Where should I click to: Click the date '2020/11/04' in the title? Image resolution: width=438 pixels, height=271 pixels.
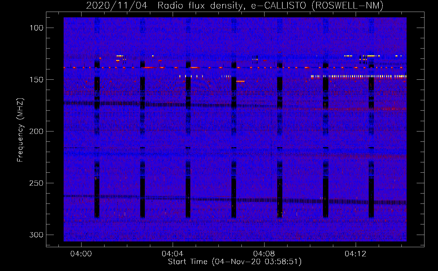point(117,5)
